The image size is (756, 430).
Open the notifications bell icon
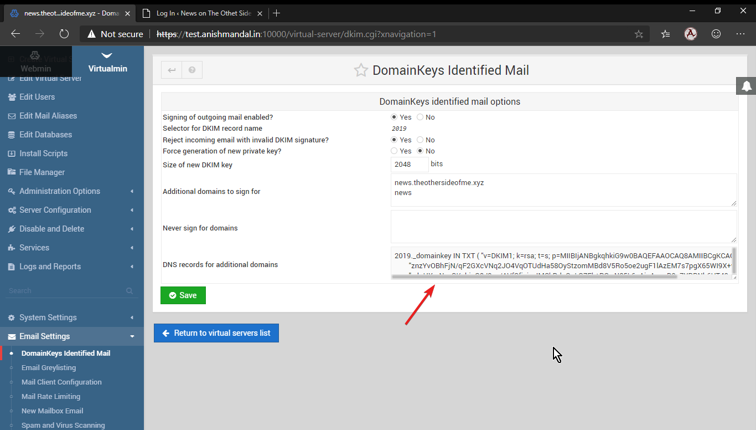click(746, 86)
